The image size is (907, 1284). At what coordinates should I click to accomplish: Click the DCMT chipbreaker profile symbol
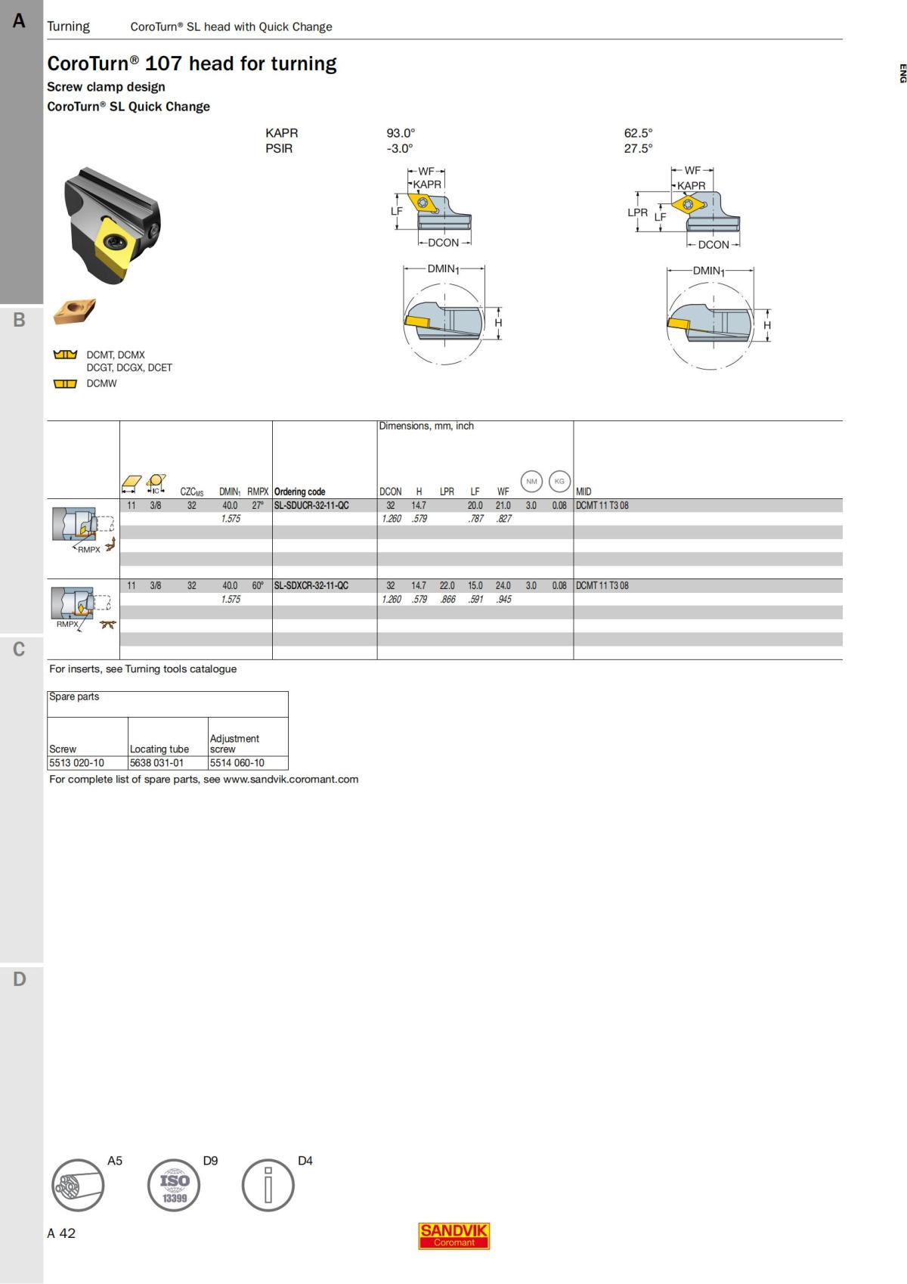(65, 355)
